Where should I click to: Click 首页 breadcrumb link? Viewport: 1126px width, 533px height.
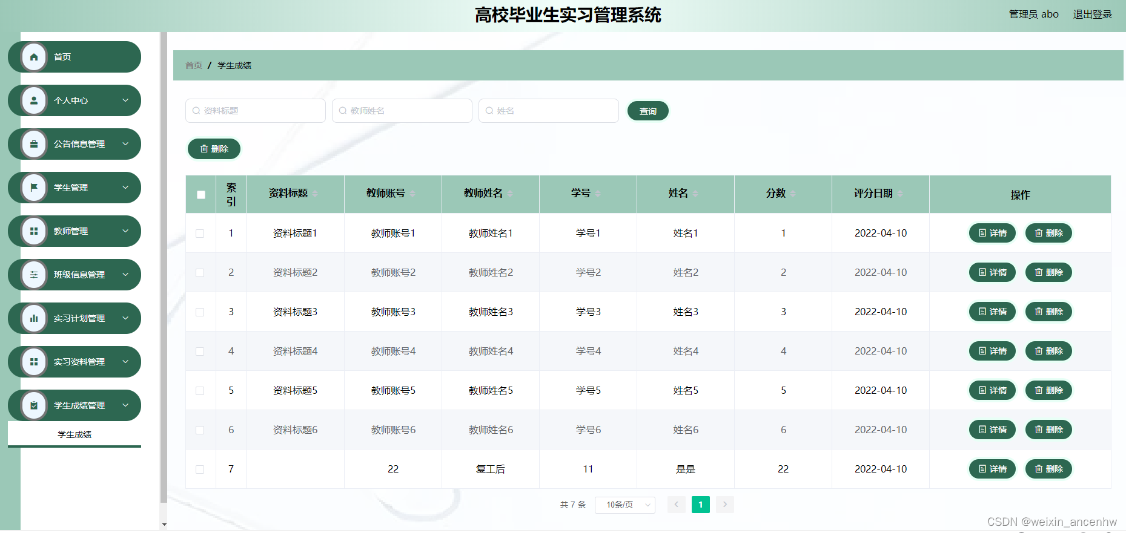tap(194, 65)
